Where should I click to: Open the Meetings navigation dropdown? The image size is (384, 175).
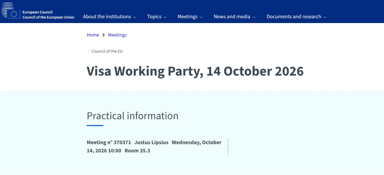190,17
